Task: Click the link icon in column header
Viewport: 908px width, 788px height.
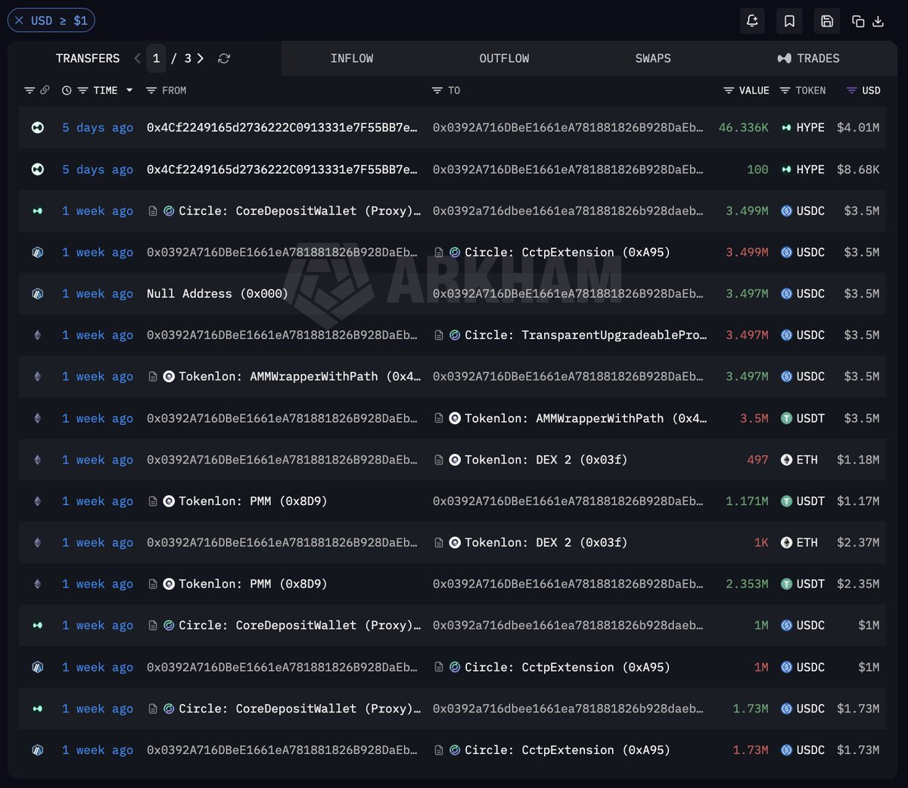Action: click(45, 90)
